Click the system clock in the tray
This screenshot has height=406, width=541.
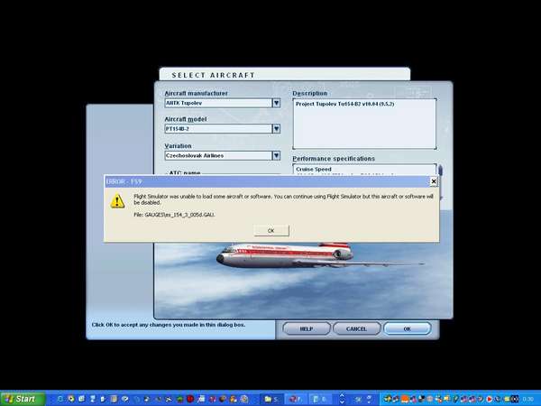(x=527, y=398)
